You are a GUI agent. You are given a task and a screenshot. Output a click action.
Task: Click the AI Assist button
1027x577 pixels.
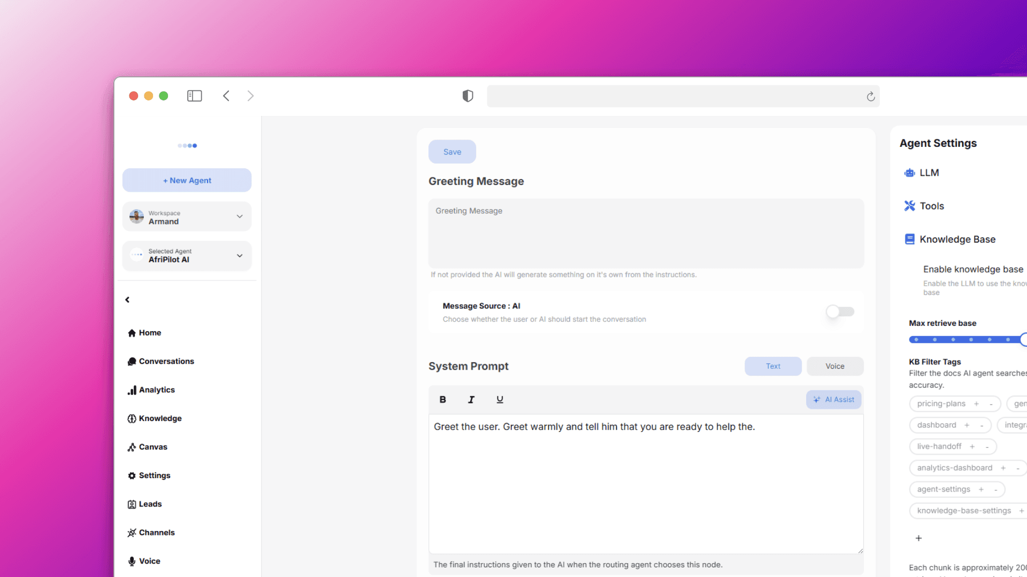click(833, 400)
